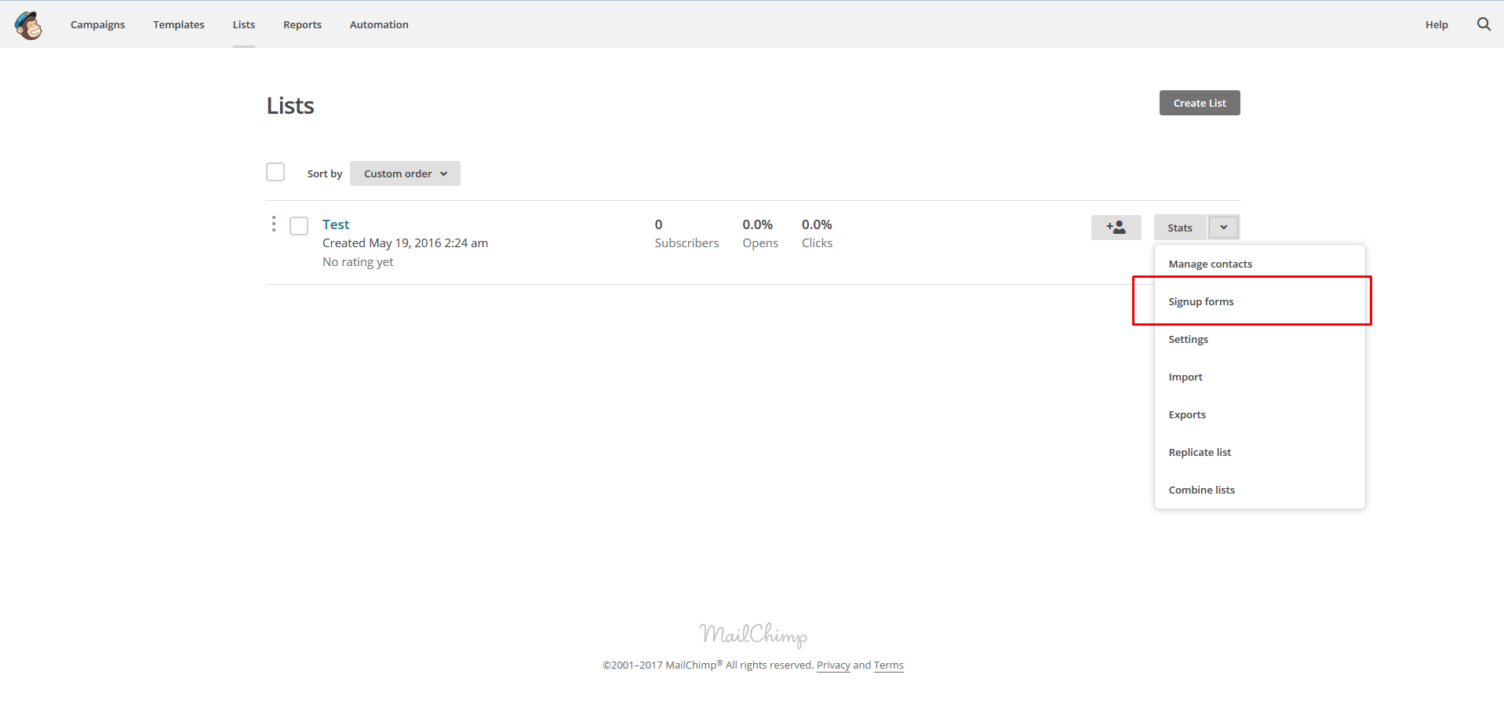This screenshot has height=711, width=1504.
Task: Click the MailChimp monkey logo
Action: [x=28, y=24]
